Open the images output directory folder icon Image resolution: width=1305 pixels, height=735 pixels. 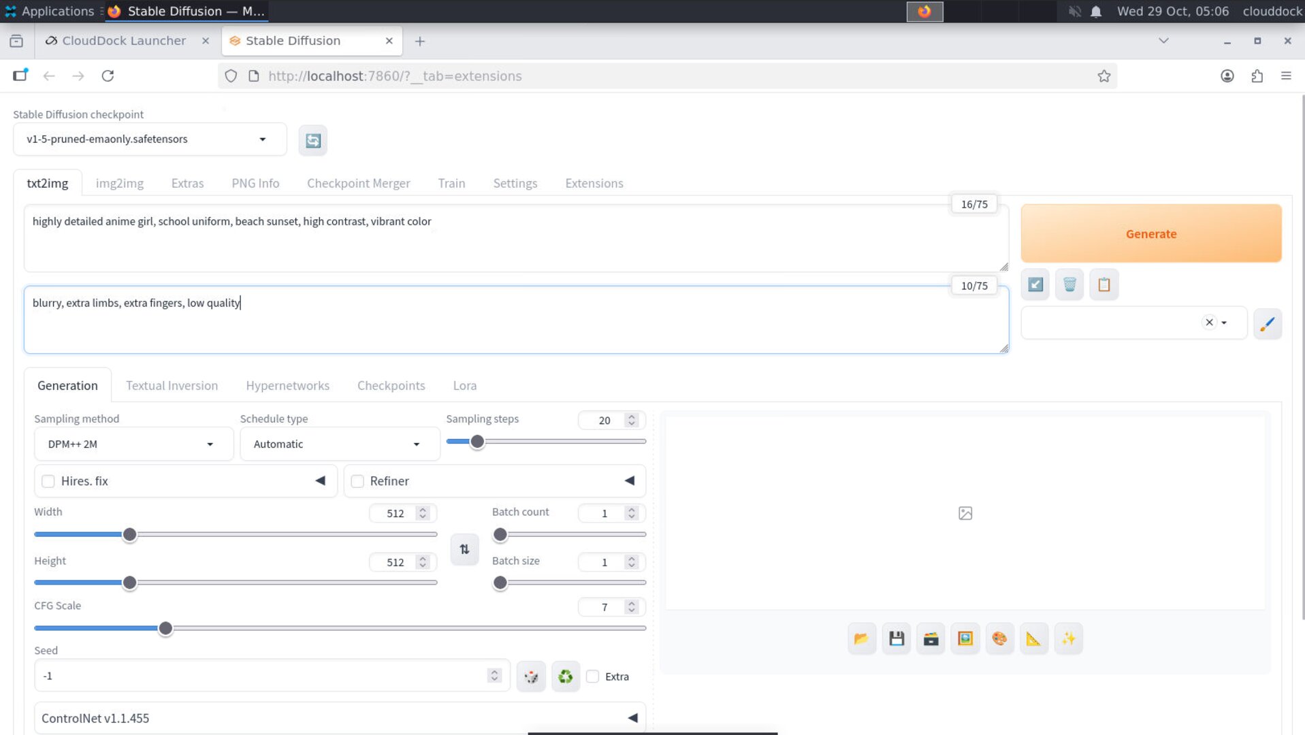click(861, 638)
